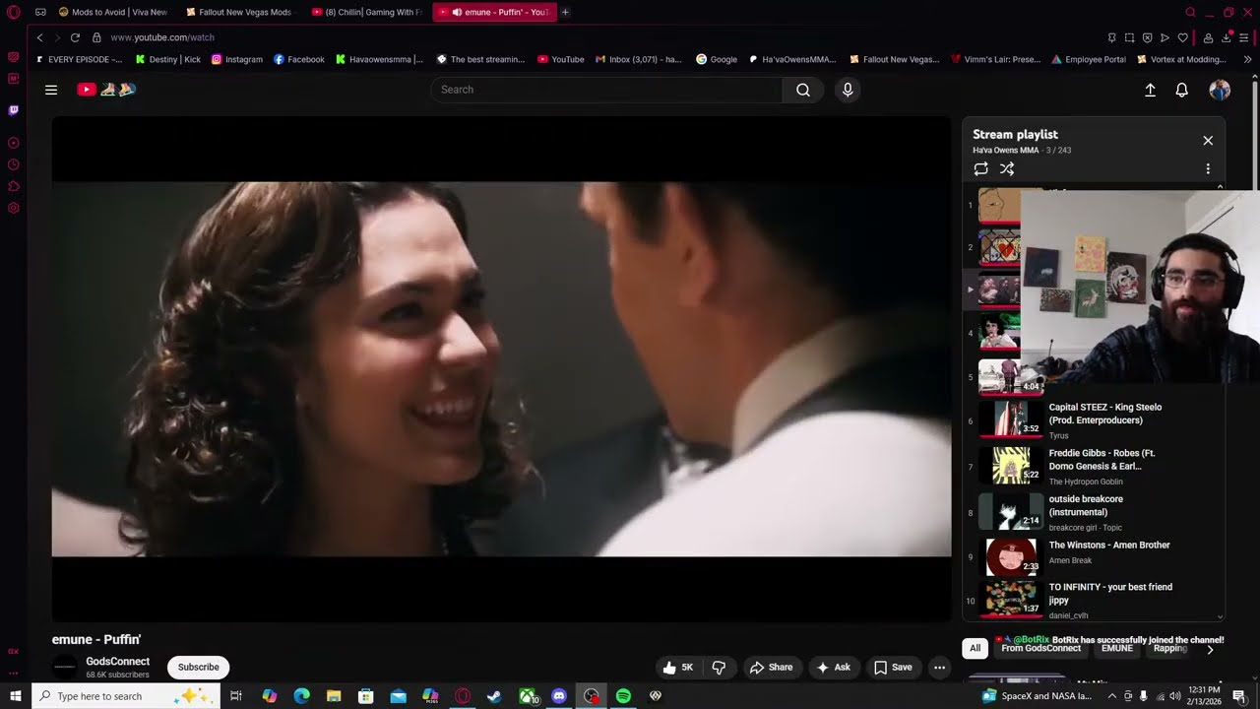Open Opera tab search magnifier

(1190, 12)
